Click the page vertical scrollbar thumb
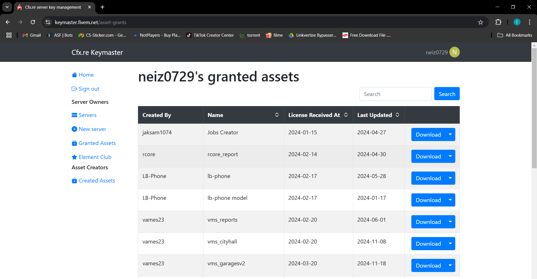Image resolution: width=537 pixels, height=279 pixels. pos(534,108)
